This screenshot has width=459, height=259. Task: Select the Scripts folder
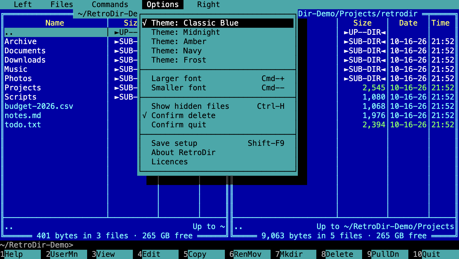[x=71, y=97]
